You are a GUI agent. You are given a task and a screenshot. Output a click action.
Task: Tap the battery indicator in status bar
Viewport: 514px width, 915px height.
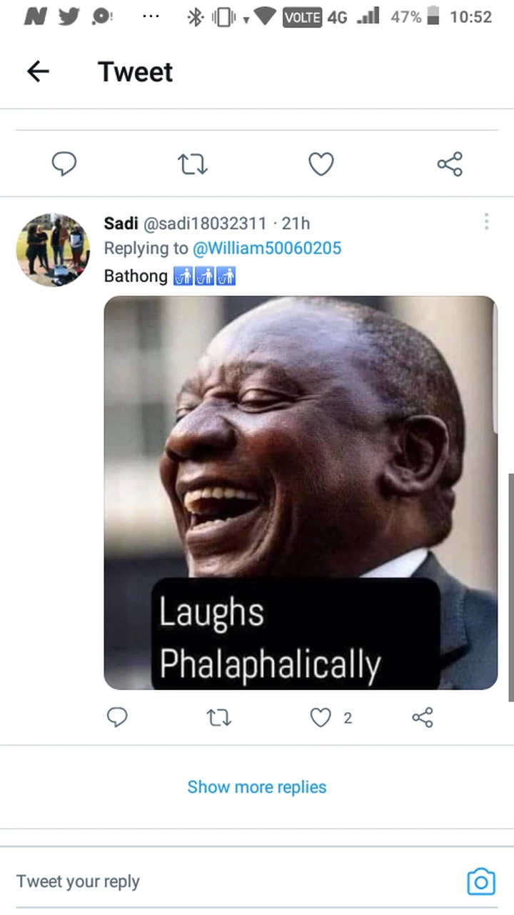click(x=433, y=17)
